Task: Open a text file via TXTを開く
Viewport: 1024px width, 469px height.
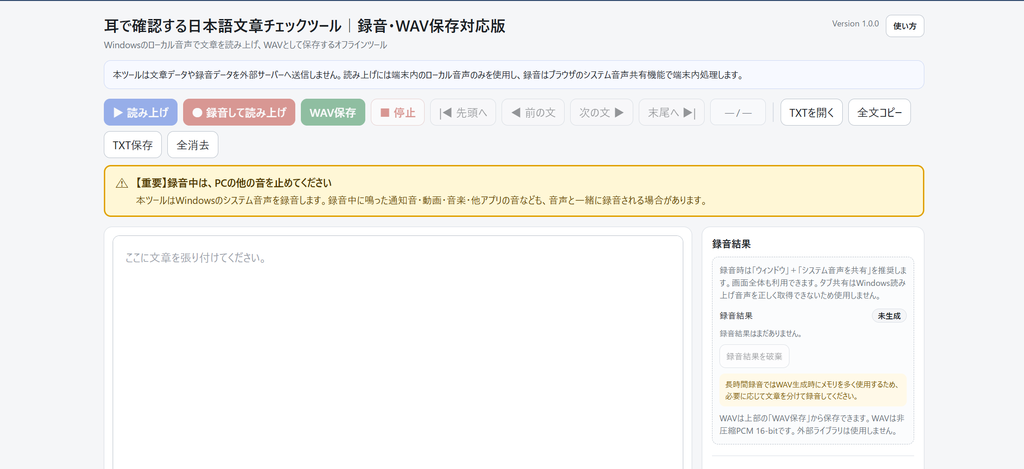Action: pyautogui.click(x=812, y=112)
